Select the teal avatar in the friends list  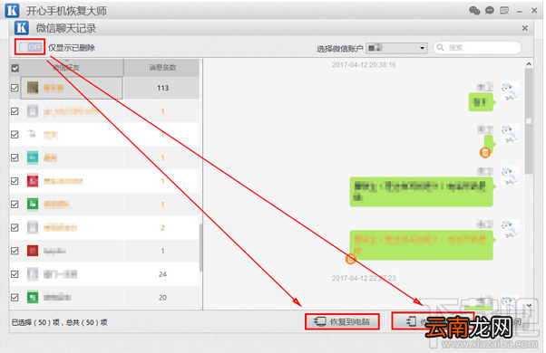[x=33, y=157]
